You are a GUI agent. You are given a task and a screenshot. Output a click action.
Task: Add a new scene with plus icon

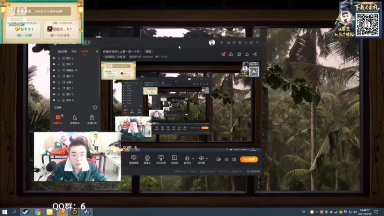[x=97, y=51]
